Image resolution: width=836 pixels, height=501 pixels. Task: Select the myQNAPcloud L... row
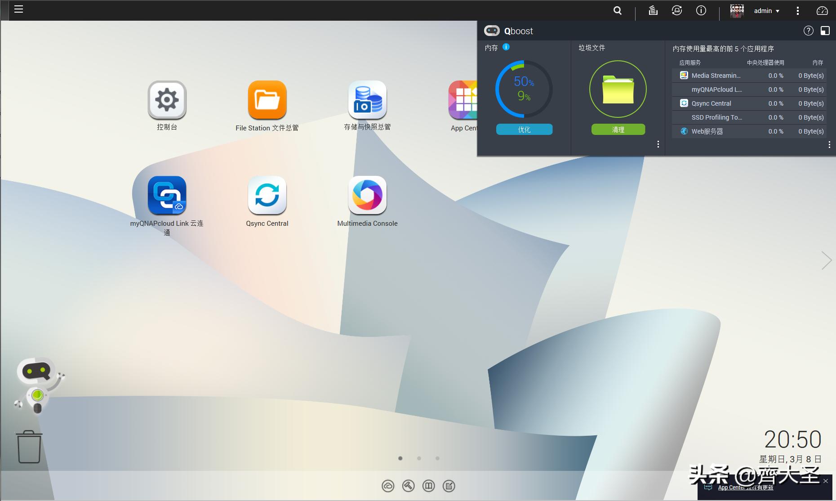(749, 89)
